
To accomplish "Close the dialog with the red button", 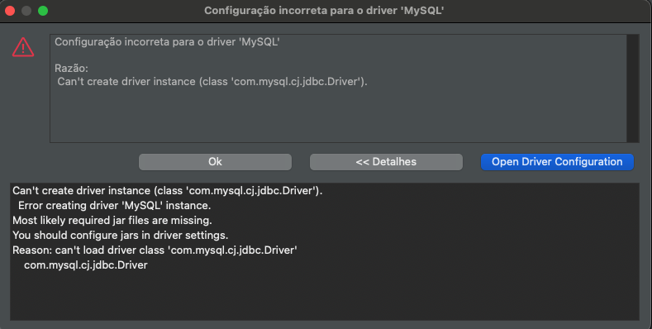I will coord(10,11).
